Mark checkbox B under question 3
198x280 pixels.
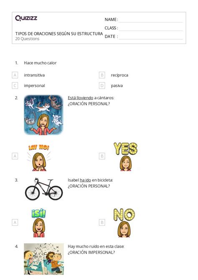[102, 222]
